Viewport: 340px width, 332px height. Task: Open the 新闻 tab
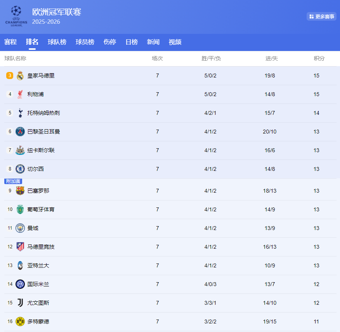point(153,42)
